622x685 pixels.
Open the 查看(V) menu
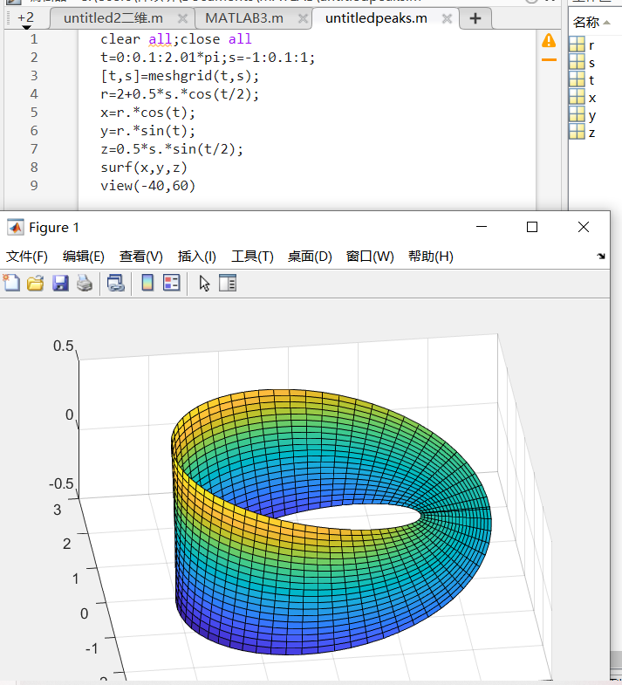[x=141, y=257]
